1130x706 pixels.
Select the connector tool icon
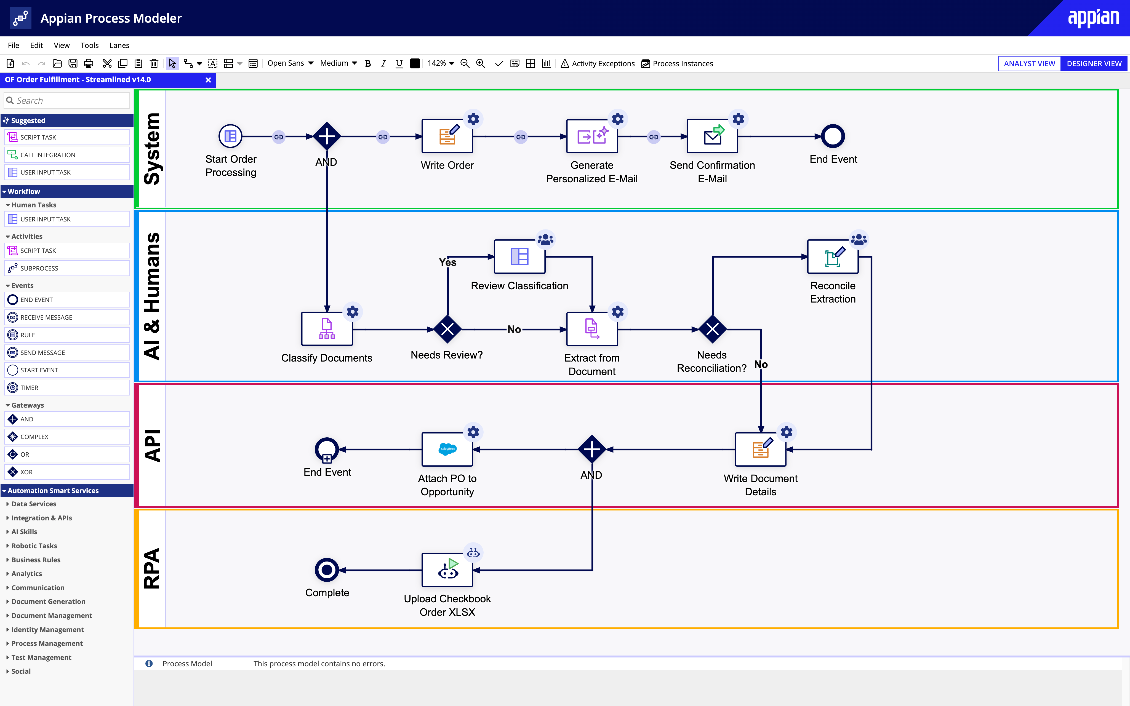188,63
